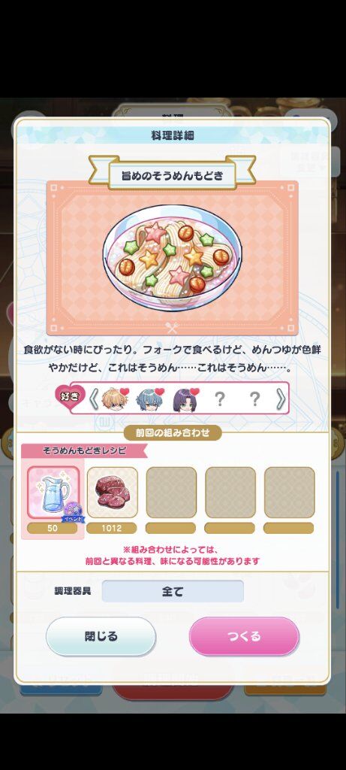346x770 pixels.
Task: Tap the somen noodle dish image
Action: [x=173, y=257]
